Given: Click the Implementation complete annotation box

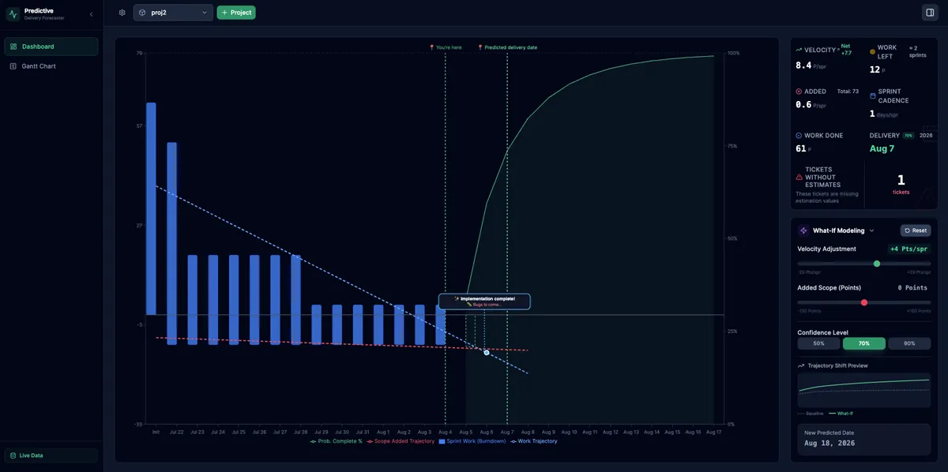Looking at the screenshot, I should click(484, 302).
